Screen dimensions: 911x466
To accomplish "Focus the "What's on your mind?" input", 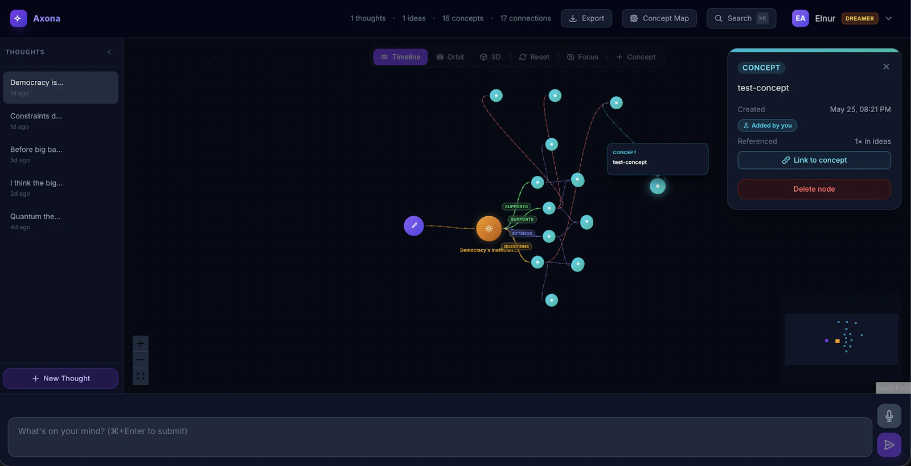I will point(440,437).
